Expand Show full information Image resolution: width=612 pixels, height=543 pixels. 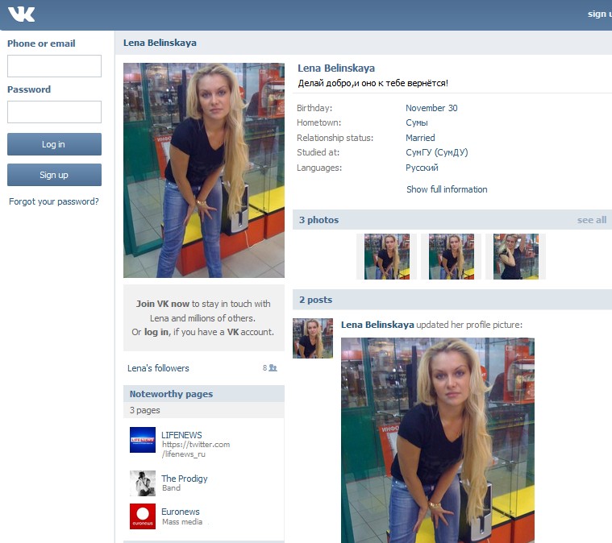pyautogui.click(x=447, y=189)
